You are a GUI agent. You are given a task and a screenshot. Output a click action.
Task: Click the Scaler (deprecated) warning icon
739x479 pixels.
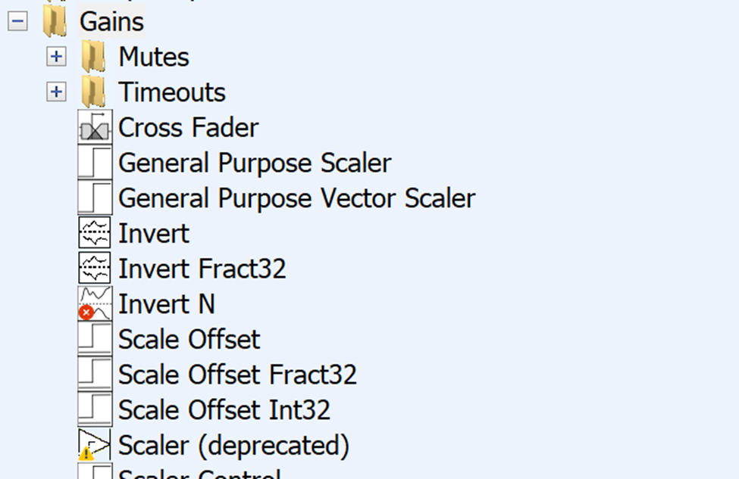[x=86, y=453]
